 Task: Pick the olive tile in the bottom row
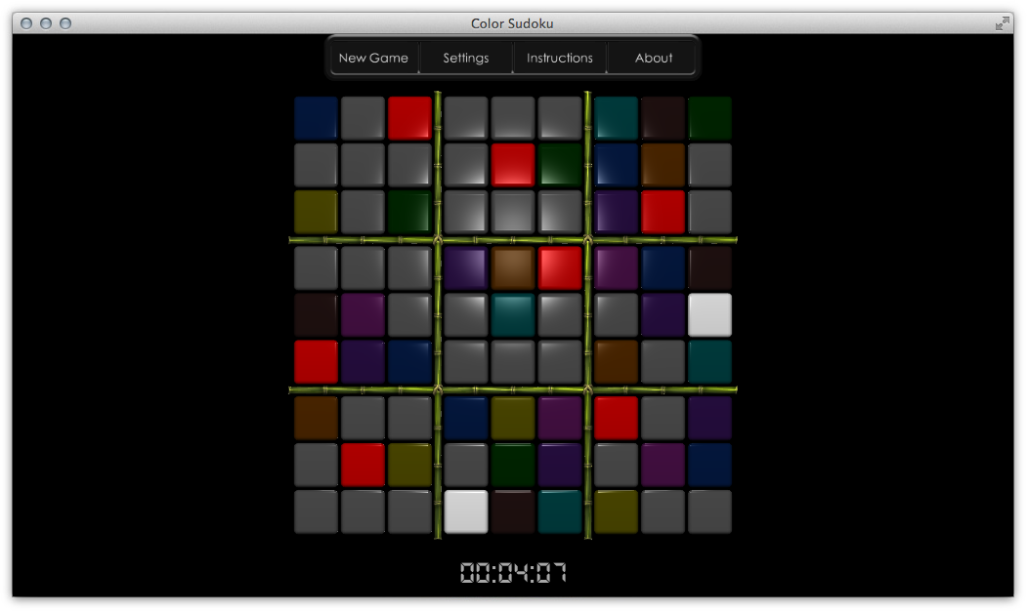[617, 511]
